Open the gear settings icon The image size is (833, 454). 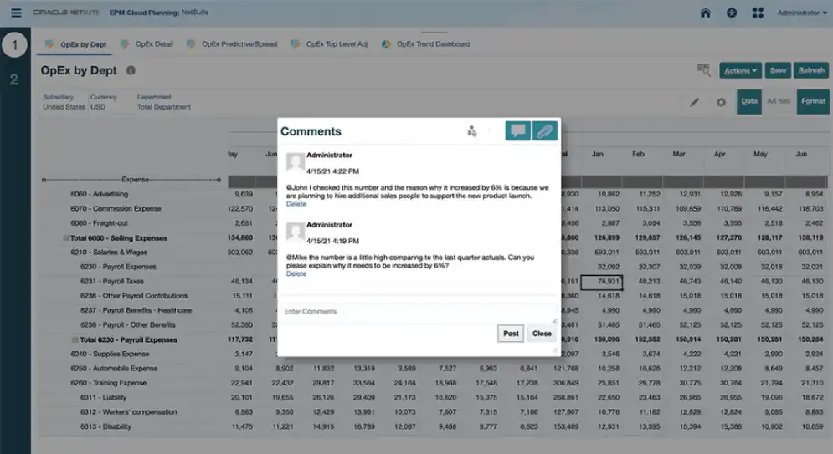(x=721, y=102)
